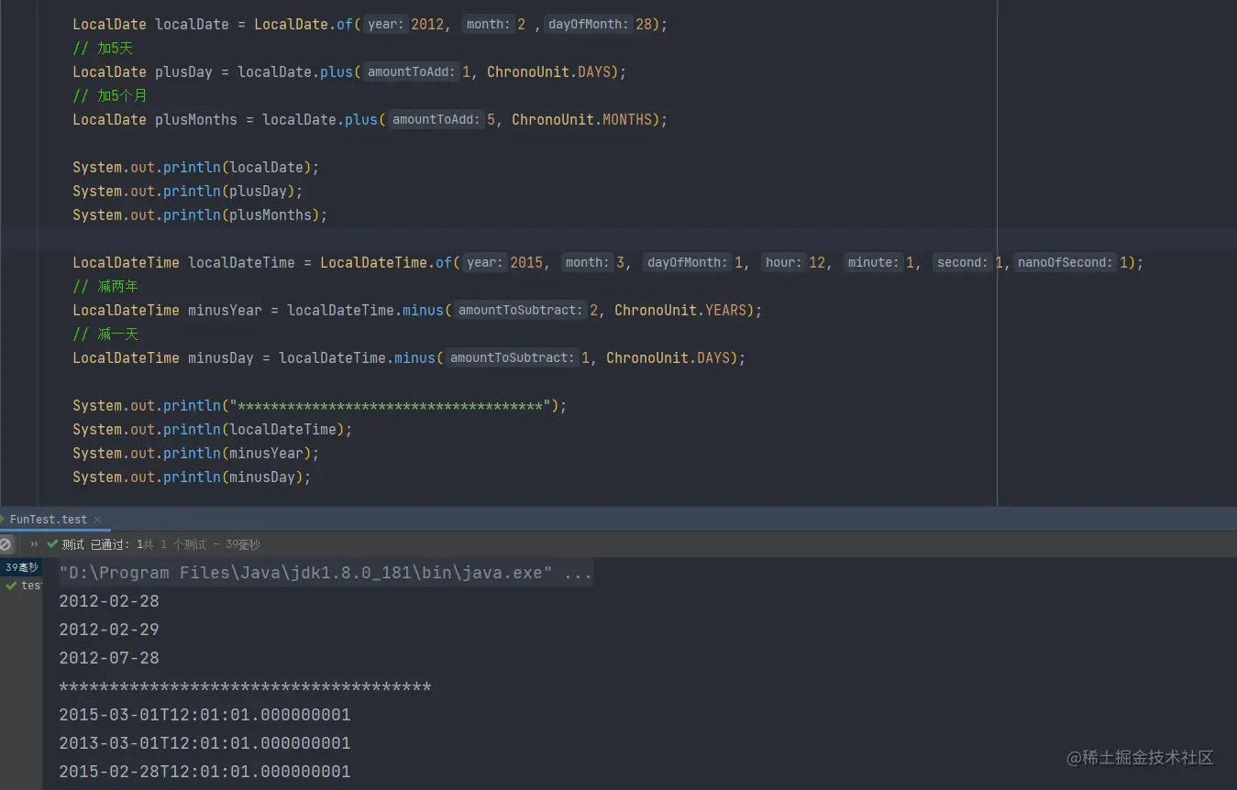Click the comment '// 减两年'
This screenshot has width=1237, height=790.
[x=105, y=286]
